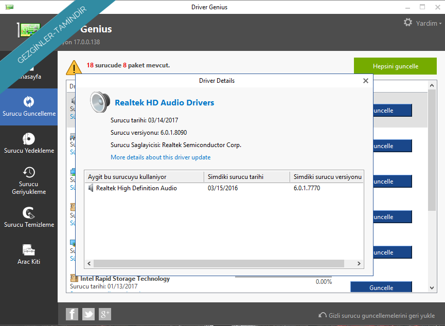The height and width of the screenshot is (326, 445).
Task: Click the Surucu versiyonu: 6.0.1.8090 text
Action: [149, 133]
